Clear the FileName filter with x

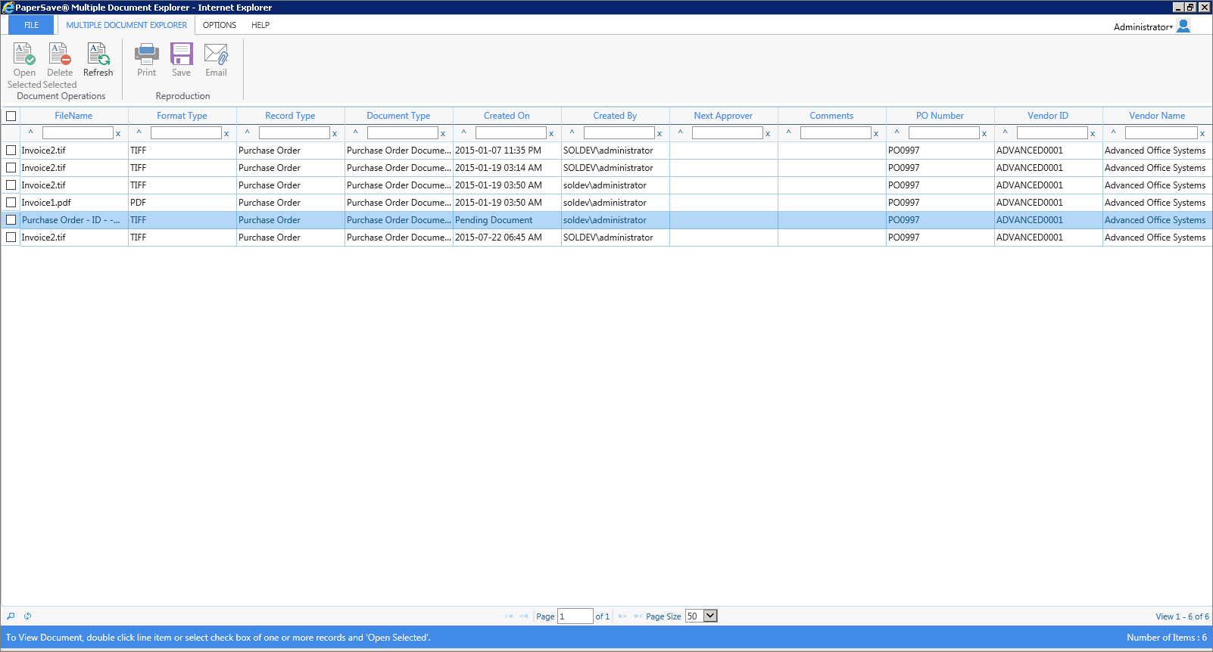point(118,134)
